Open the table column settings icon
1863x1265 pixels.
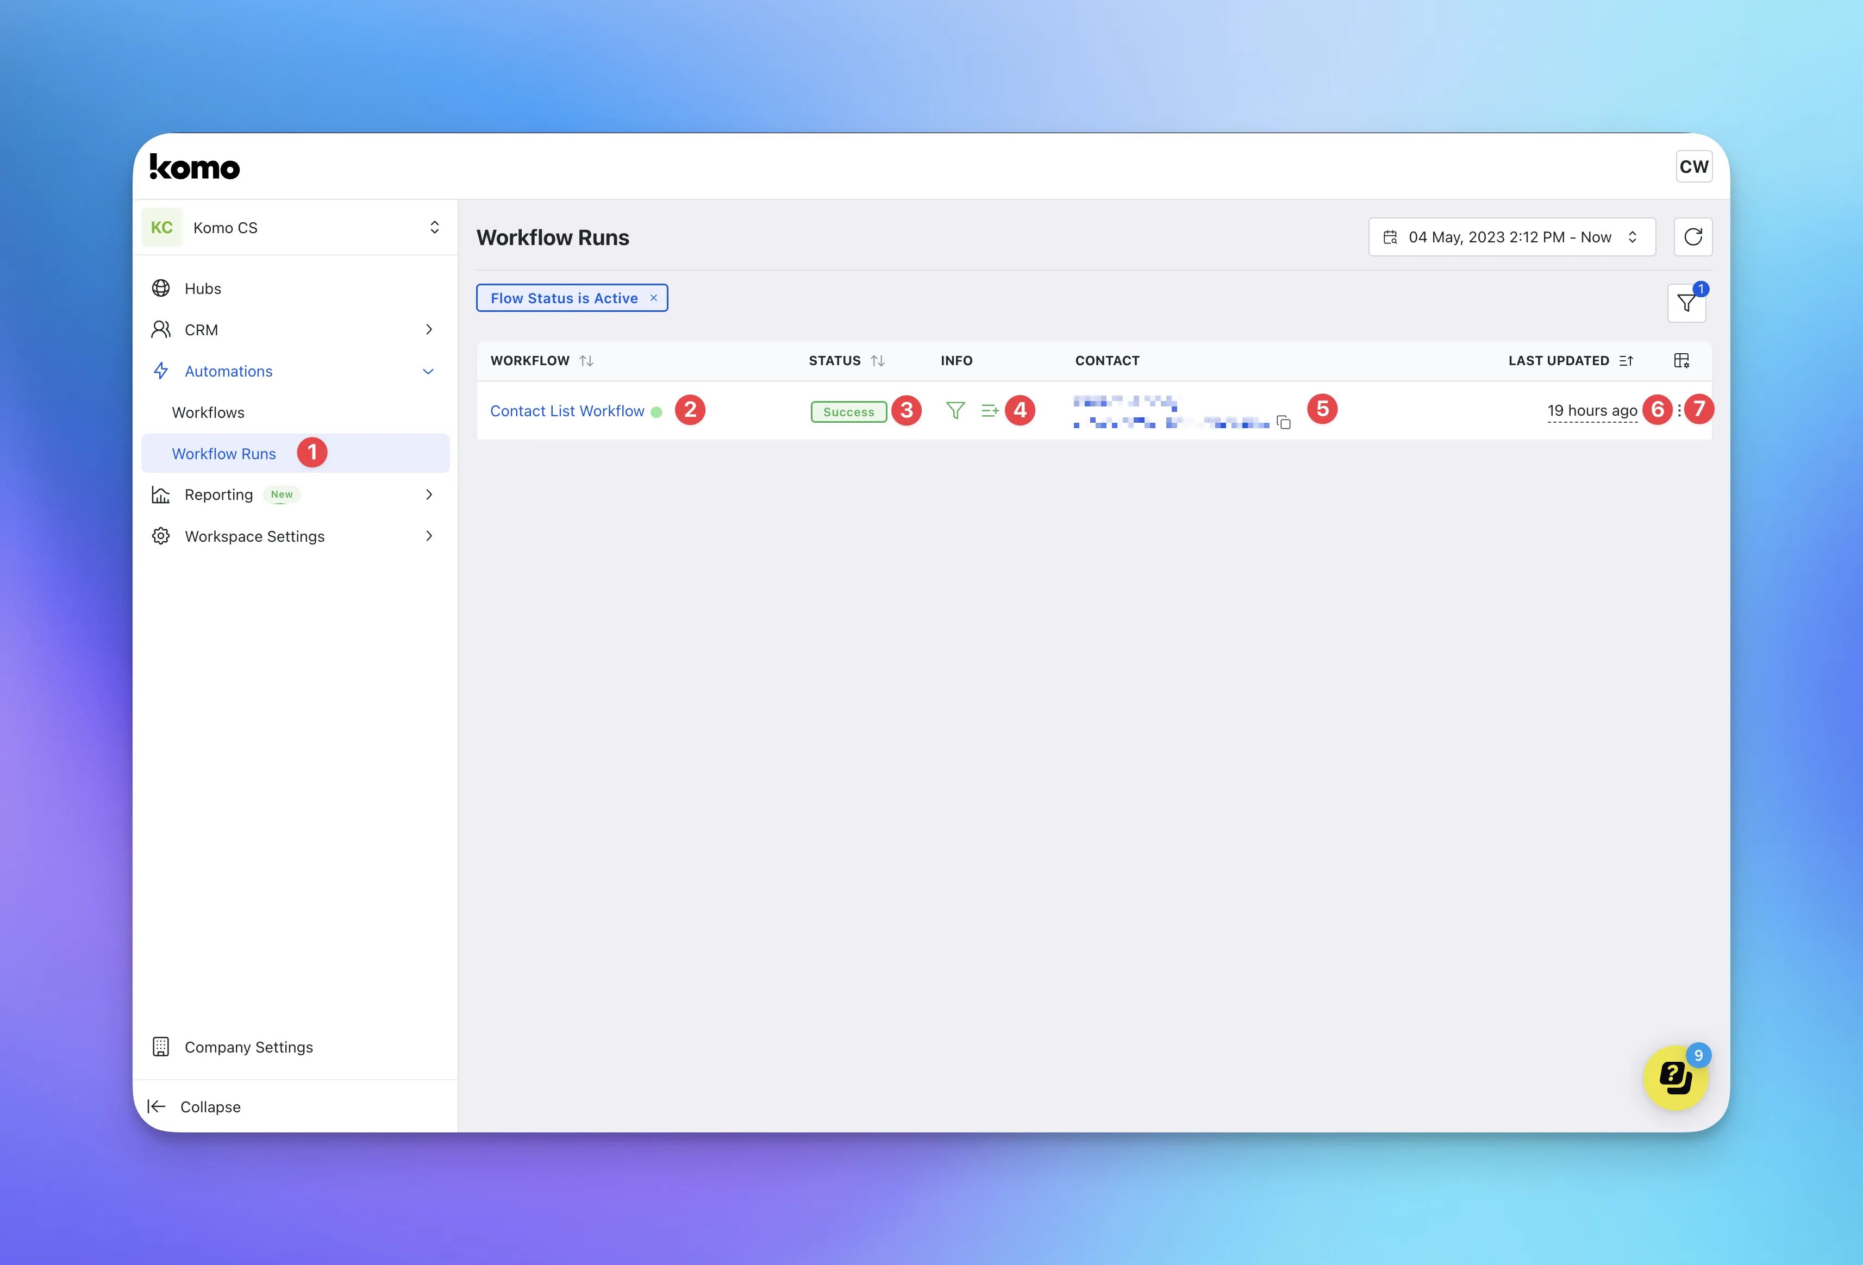click(x=1682, y=361)
